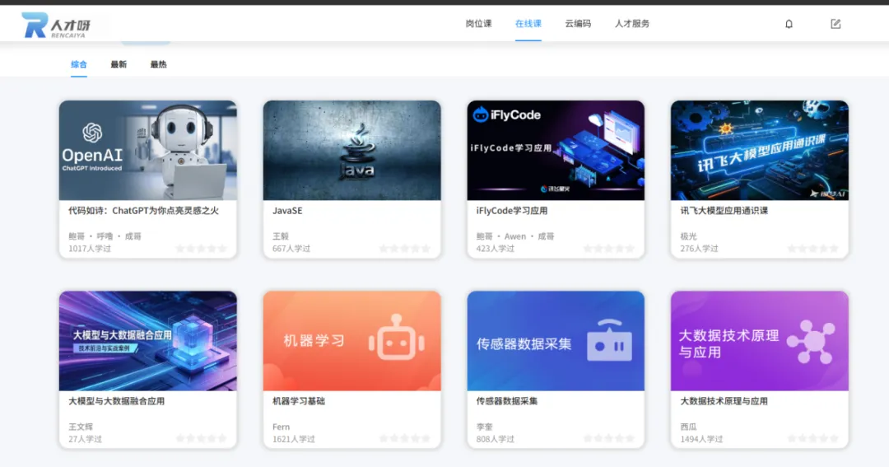Screen dimensions: 889x467
Task: Click the Java coffee cup logo
Action: coord(358,152)
